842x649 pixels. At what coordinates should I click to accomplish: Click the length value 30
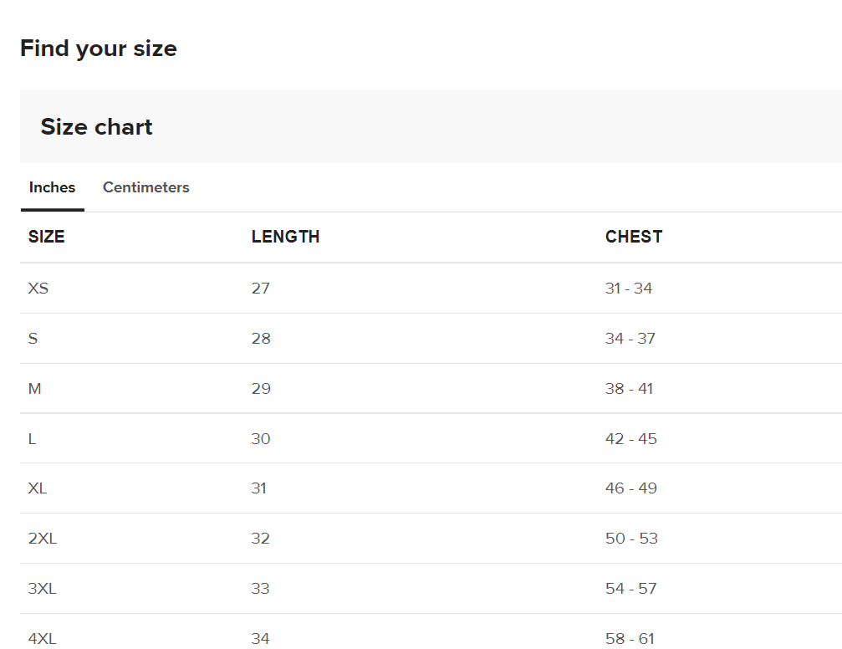(260, 439)
